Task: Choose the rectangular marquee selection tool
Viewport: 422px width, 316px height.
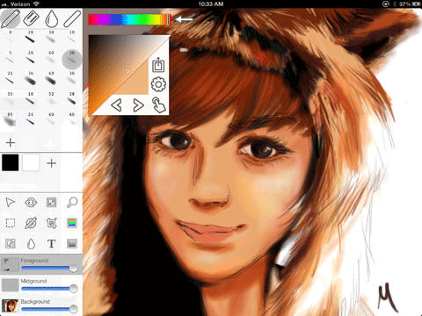Action: pos(11,223)
